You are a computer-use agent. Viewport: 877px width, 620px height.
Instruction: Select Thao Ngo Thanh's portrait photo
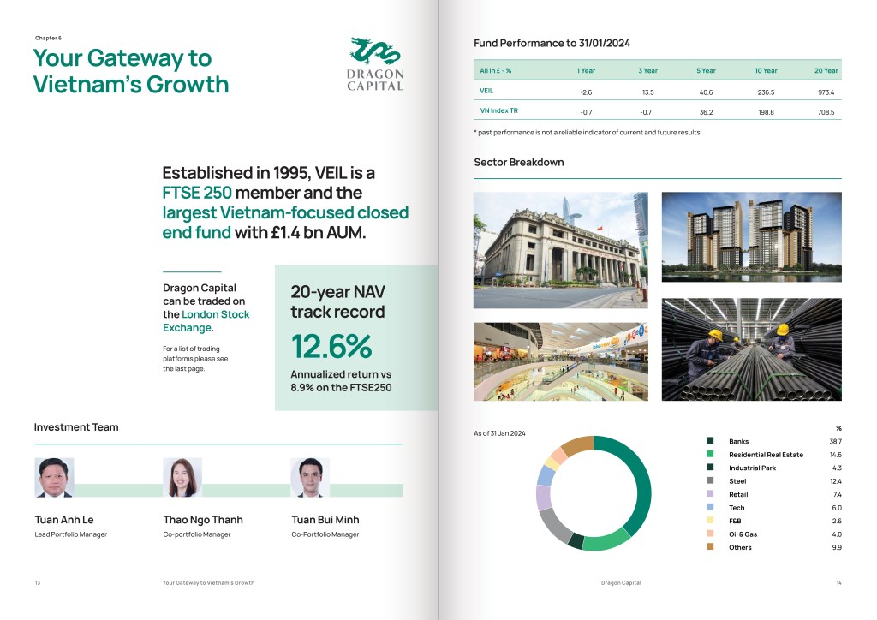[x=182, y=478]
